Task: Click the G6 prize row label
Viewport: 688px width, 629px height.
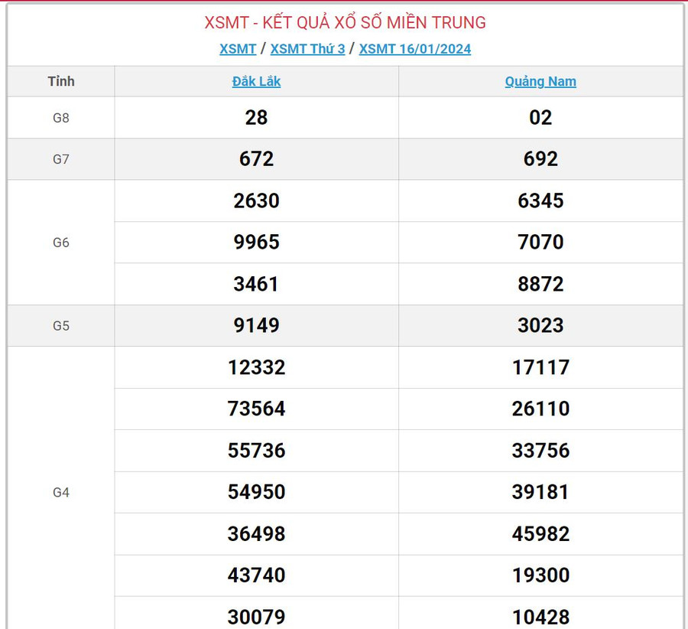Action: 61,243
